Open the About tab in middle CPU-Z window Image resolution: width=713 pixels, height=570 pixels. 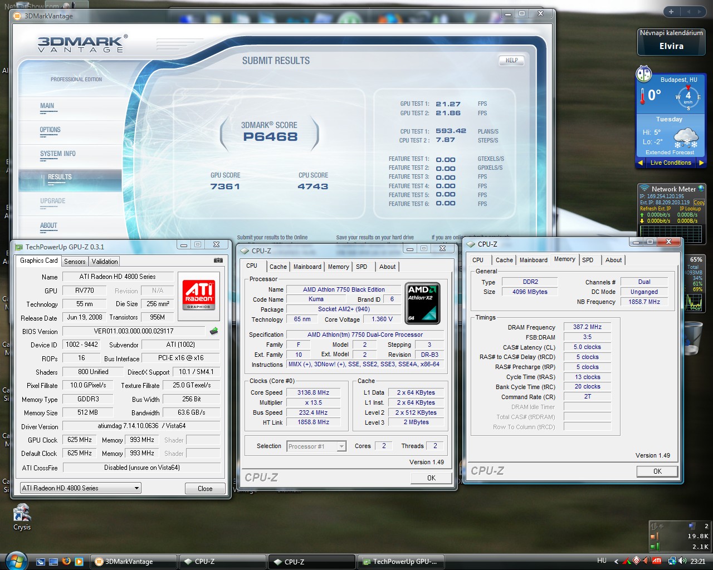coord(387,267)
